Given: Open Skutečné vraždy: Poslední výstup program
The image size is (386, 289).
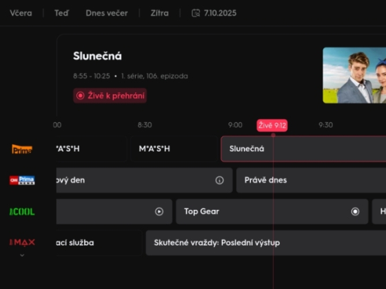Looking at the screenshot, I should point(266,243).
